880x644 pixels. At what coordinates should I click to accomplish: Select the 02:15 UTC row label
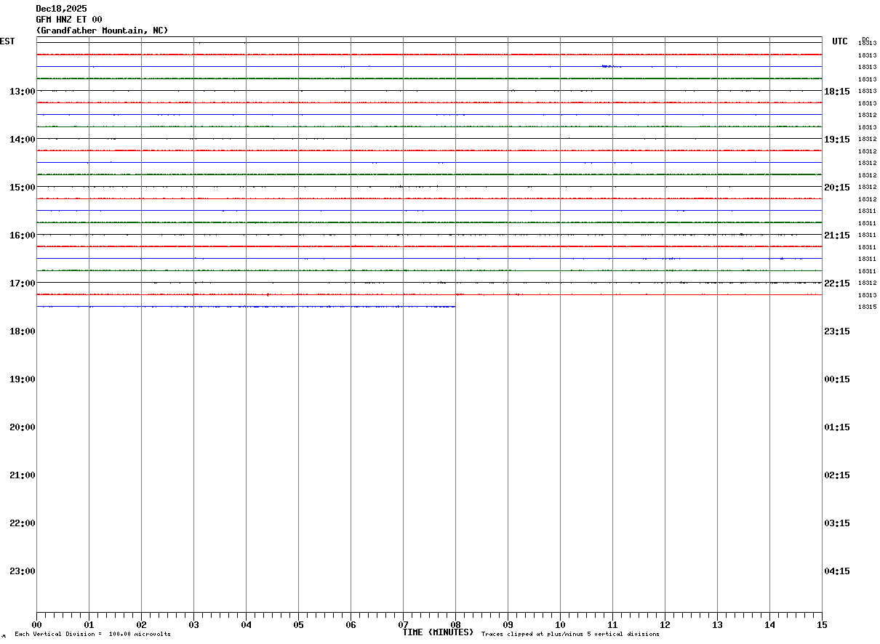[837, 475]
